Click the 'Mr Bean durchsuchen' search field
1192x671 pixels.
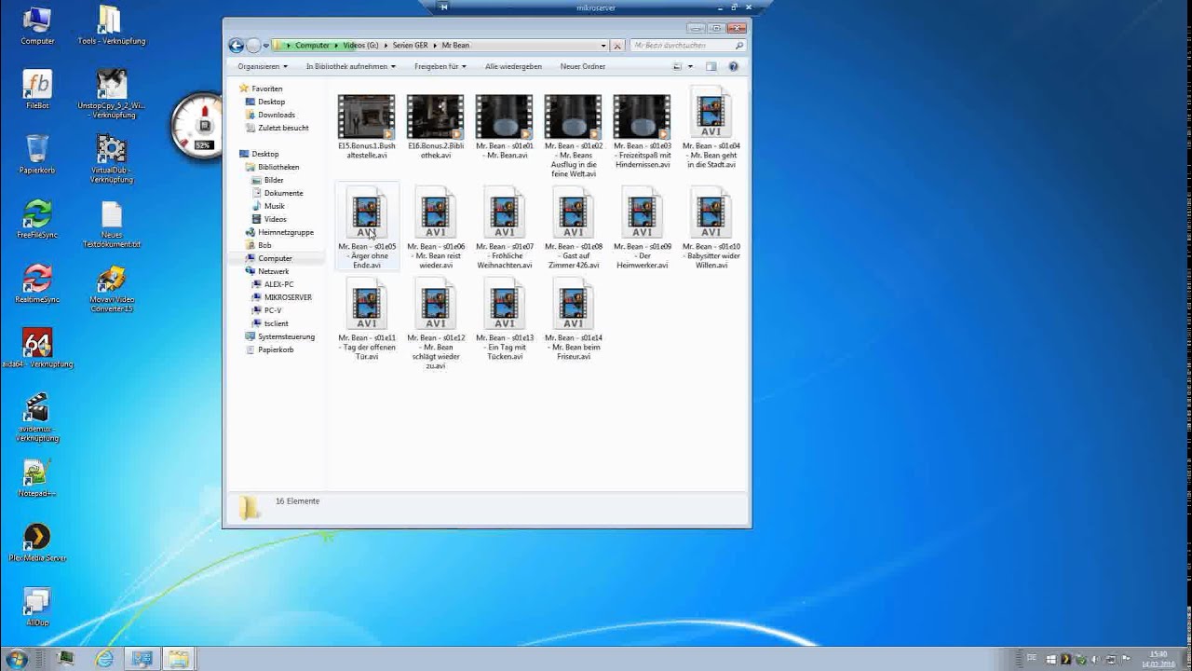[x=687, y=45]
